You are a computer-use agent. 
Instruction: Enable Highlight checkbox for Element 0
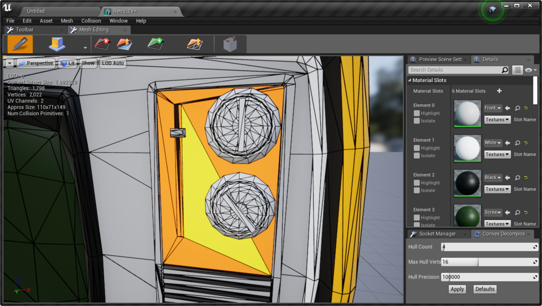pyautogui.click(x=417, y=113)
